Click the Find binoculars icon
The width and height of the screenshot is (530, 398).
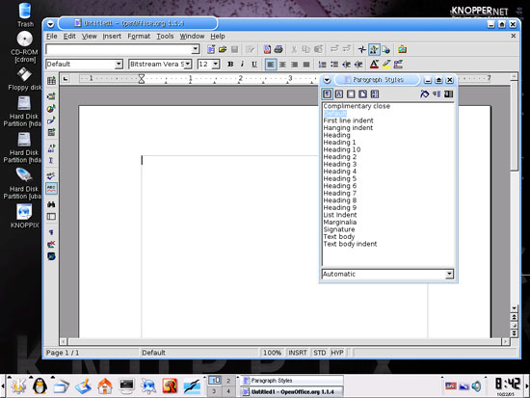pos(51,204)
